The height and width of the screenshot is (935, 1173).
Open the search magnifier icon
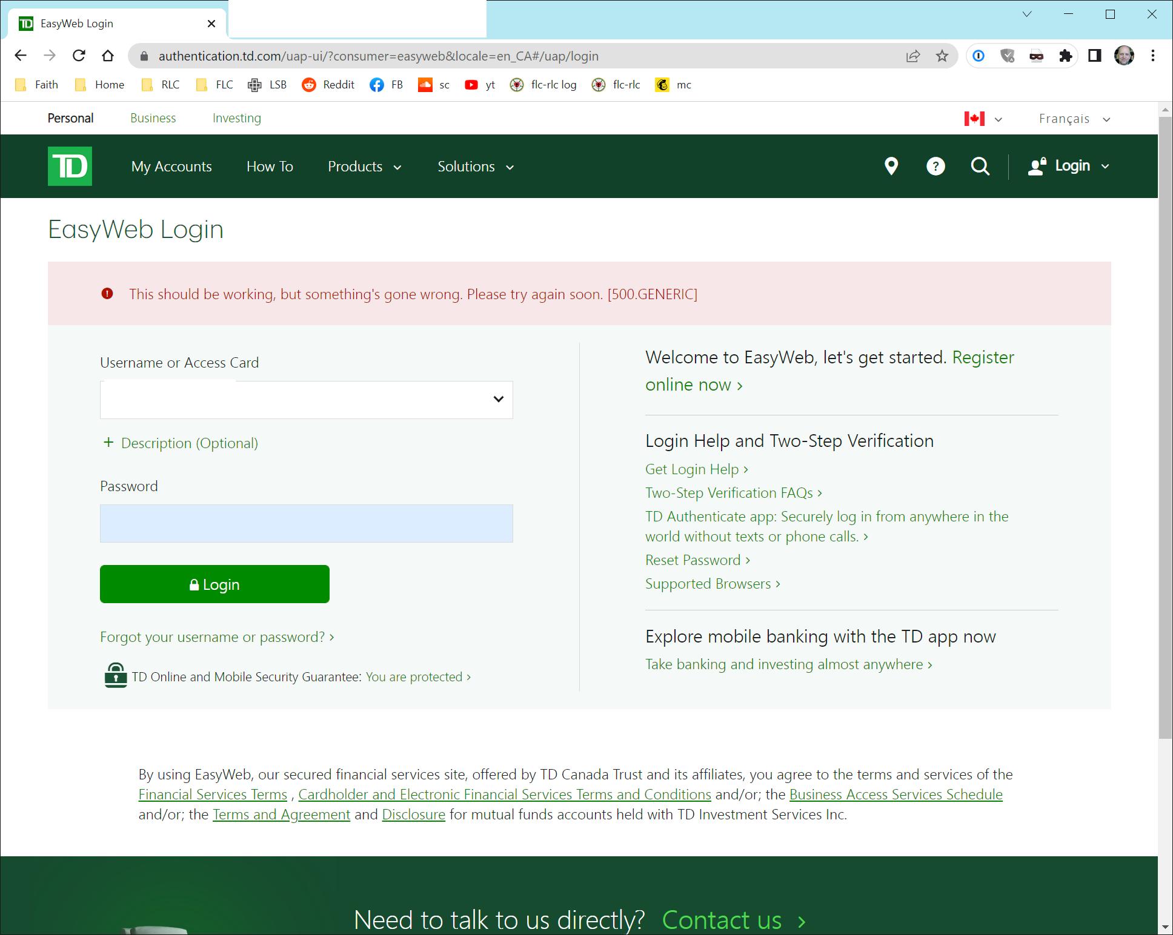click(979, 166)
